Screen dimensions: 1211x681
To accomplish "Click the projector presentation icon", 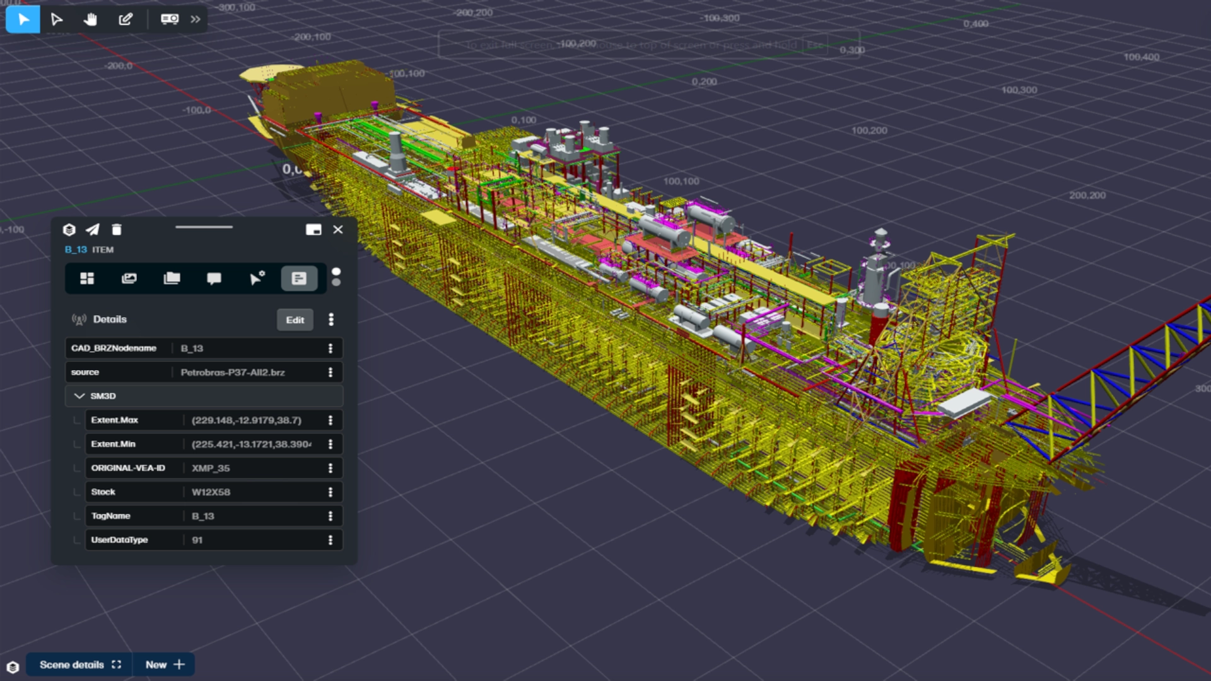I will [x=169, y=19].
